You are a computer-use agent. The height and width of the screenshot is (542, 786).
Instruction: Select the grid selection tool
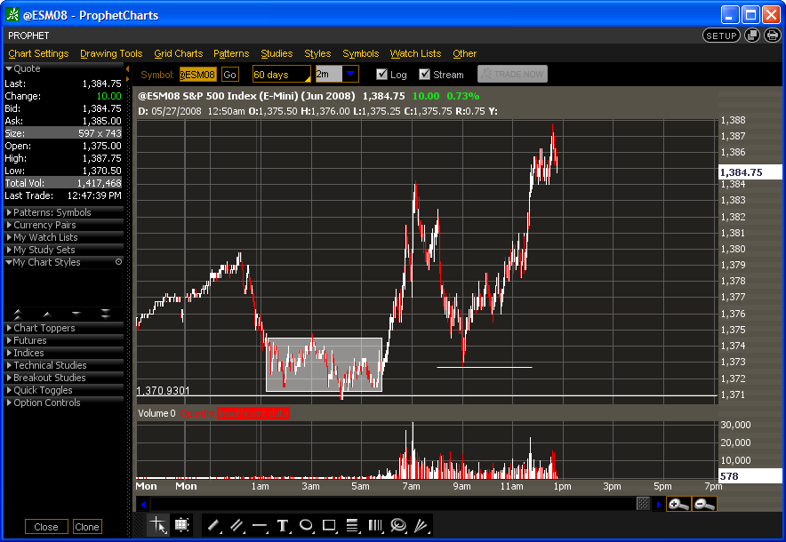181,525
